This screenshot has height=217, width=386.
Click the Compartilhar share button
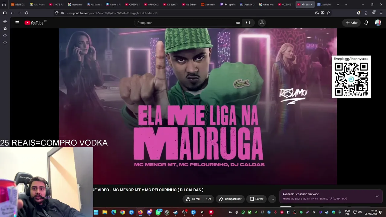click(x=230, y=199)
